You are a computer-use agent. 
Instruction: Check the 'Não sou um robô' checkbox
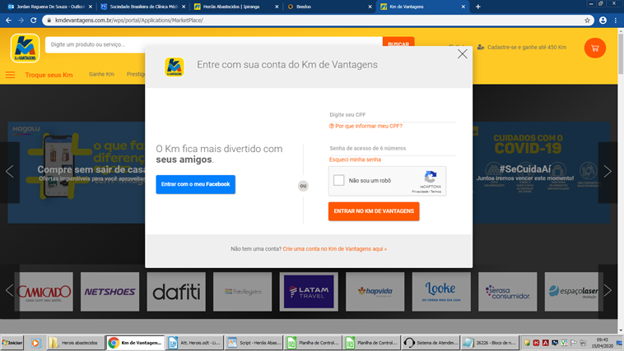338,180
